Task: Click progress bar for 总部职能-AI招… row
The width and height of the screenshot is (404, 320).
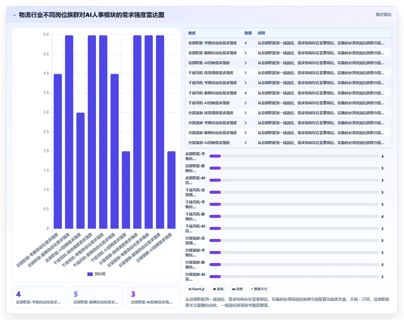Action: pyautogui.click(x=294, y=180)
